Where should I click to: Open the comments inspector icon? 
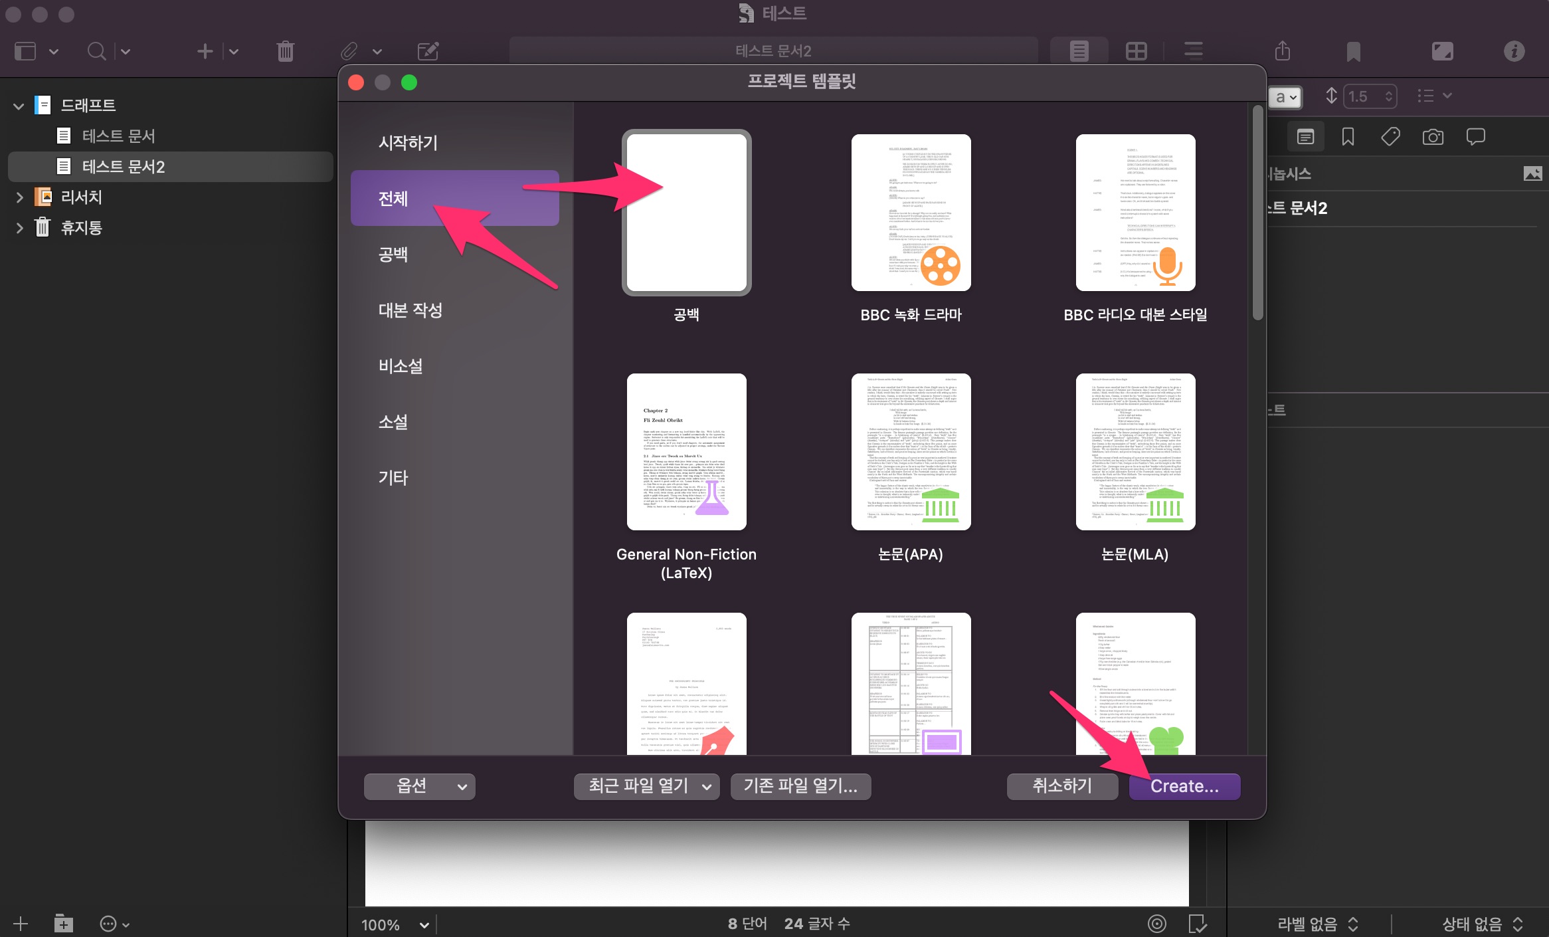(1475, 137)
